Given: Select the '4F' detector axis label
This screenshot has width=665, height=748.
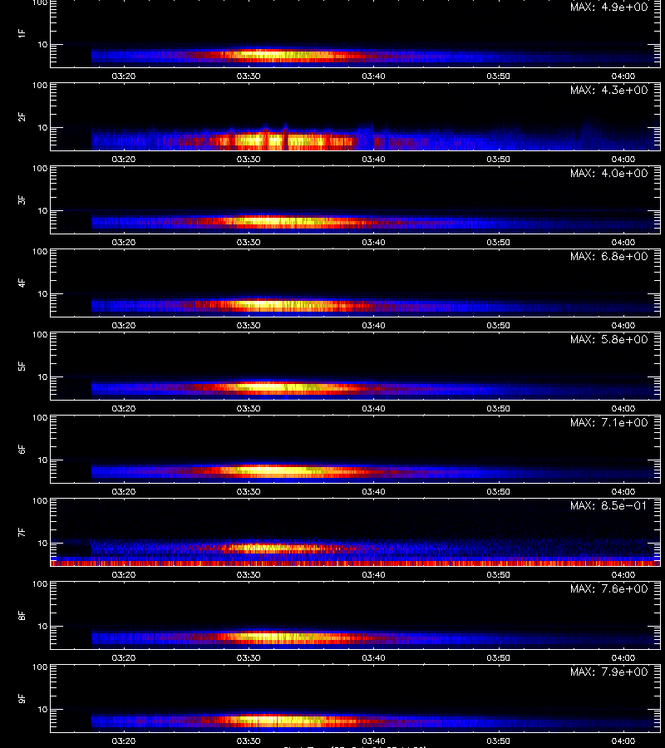Looking at the screenshot, I should pyautogui.click(x=22, y=283).
